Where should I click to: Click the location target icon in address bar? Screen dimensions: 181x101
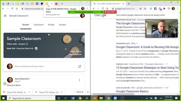click(141, 9)
